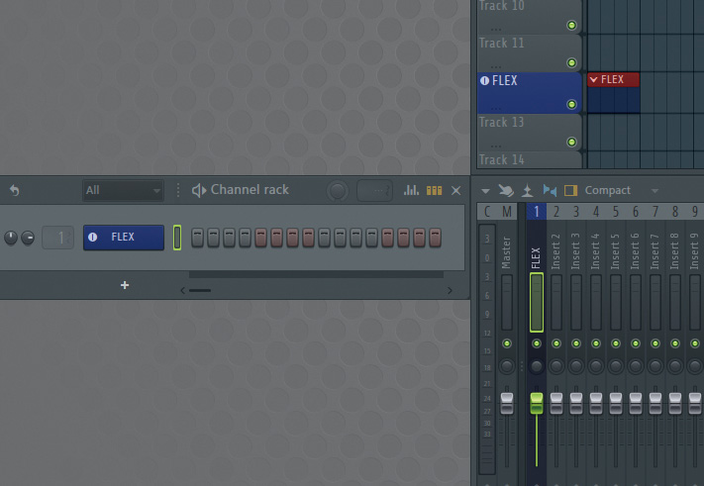Open the graph editor bars icon
The width and height of the screenshot is (704, 486).
click(x=411, y=190)
